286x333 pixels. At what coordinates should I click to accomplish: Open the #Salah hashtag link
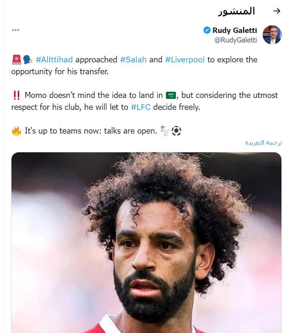point(133,60)
